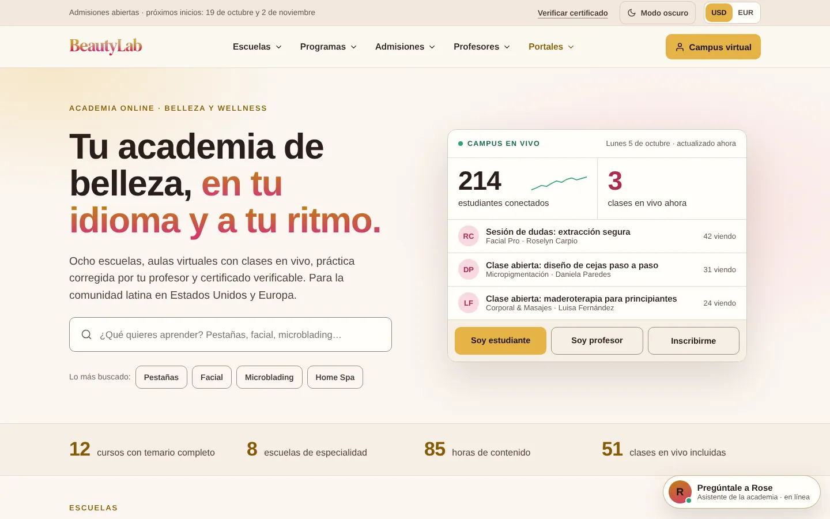Screen dimensions: 830x519
Task: Select the Pestañas search tag
Action: (161, 377)
